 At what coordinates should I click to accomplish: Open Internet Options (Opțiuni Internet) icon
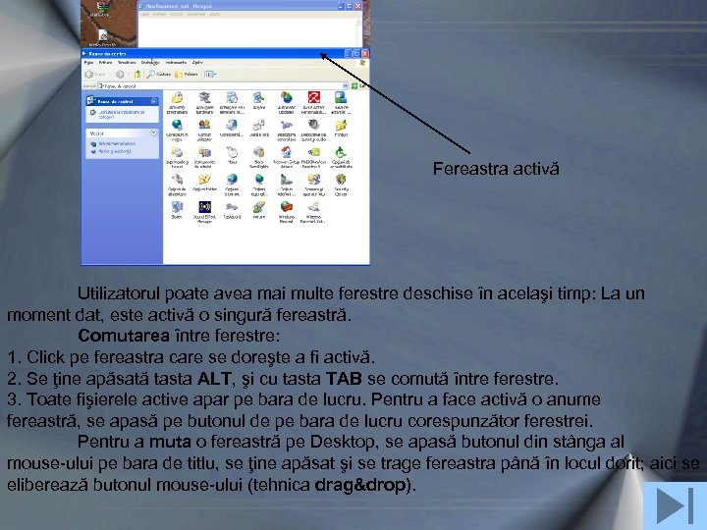tap(232, 180)
